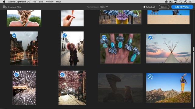Uncheck the light tunnel photo
The height and width of the screenshot is (109, 195).
16,75
